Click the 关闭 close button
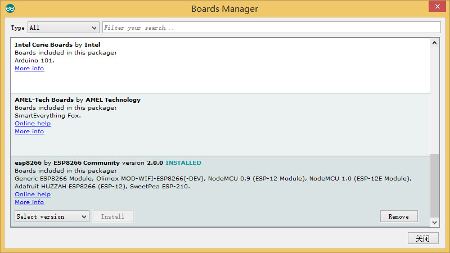This screenshot has width=450, height=253. click(x=423, y=238)
